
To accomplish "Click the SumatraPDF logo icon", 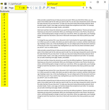I will (2, 4).
